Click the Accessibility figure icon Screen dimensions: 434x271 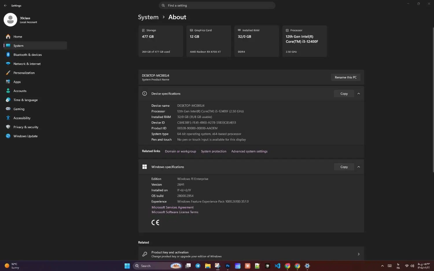[8, 118]
